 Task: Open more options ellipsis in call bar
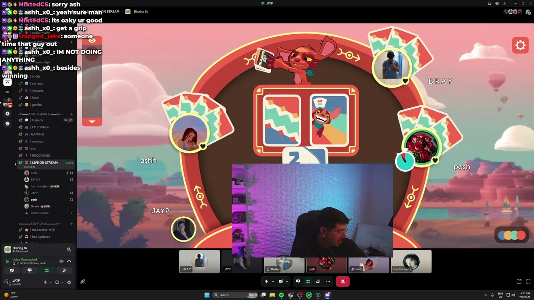pos(328,282)
